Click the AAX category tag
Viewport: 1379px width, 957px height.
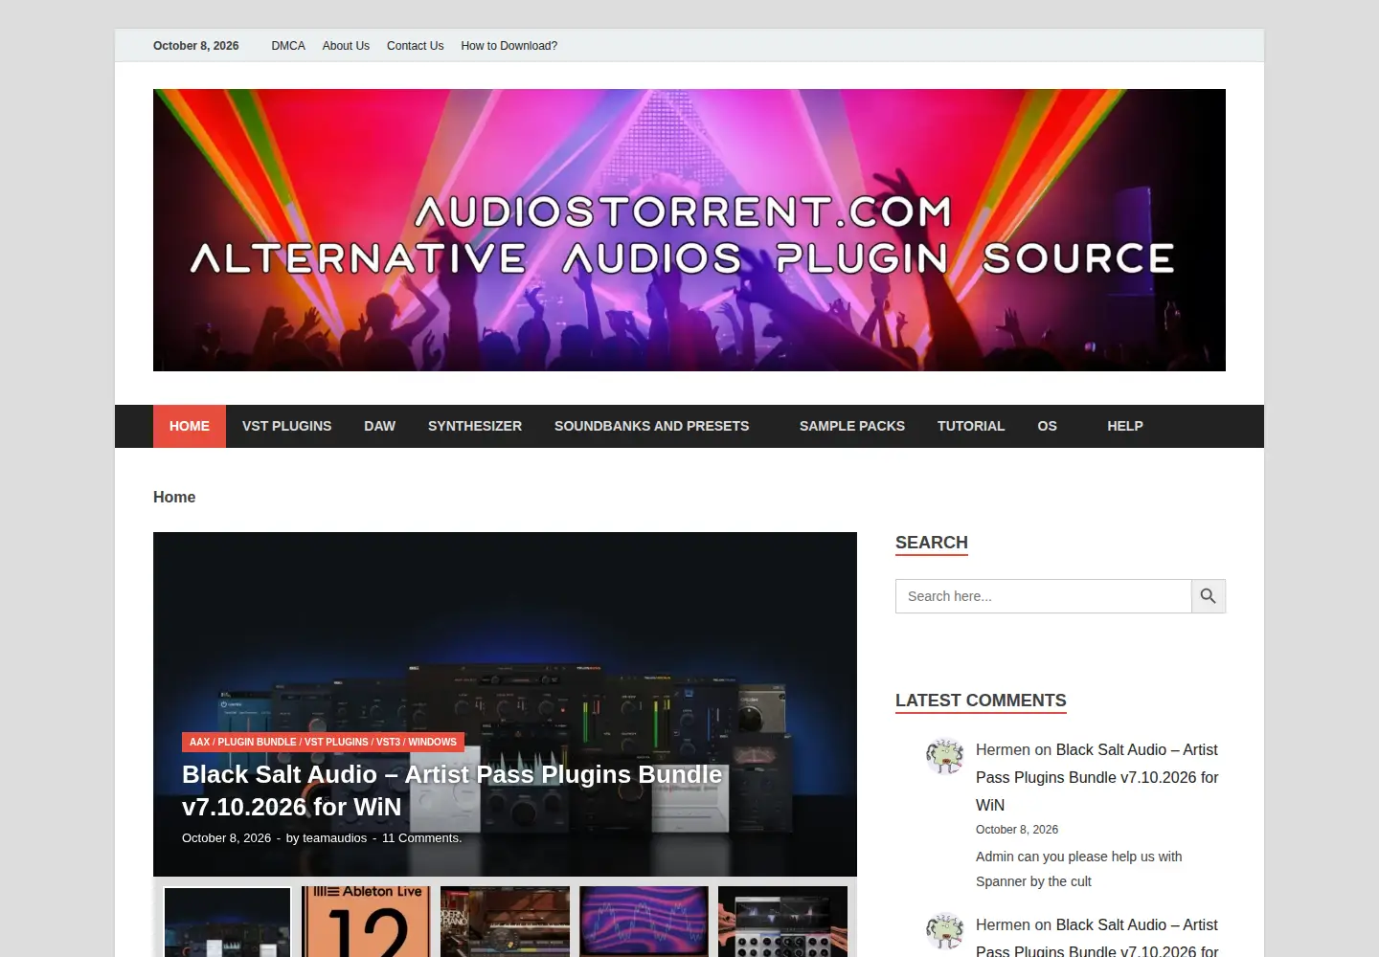point(199,742)
